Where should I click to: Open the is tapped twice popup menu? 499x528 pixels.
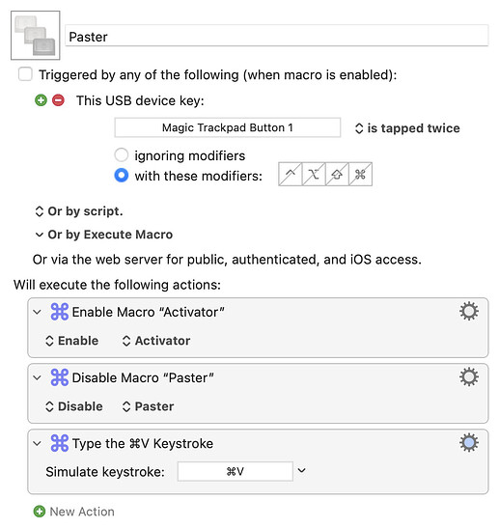coord(407,128)
